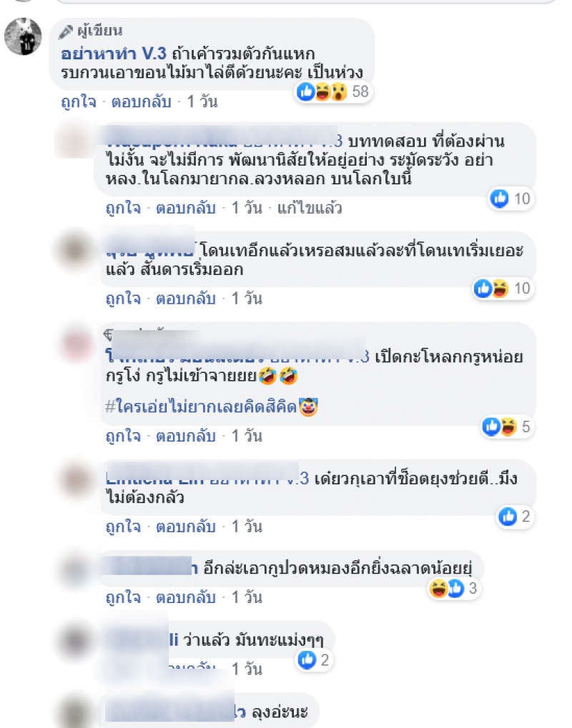Click แก้ไขแล้ว to view edit history
Screen dimensions: 572x728
click(310, 208)
